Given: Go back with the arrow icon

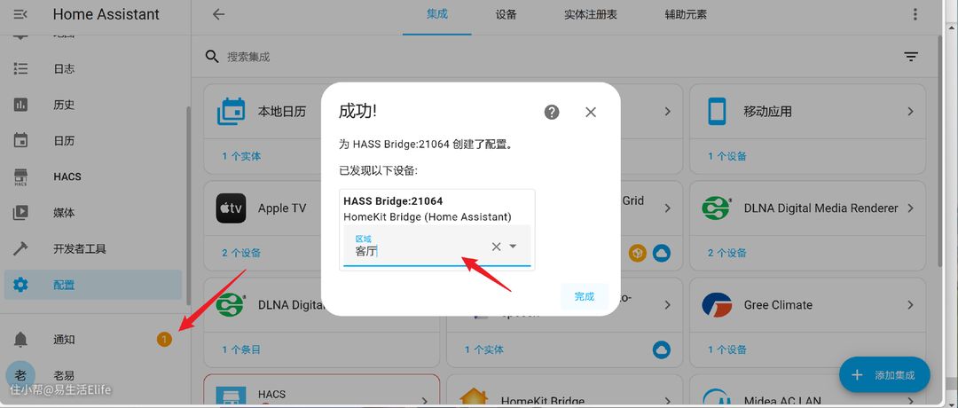Looking at the screenshot, I should (218, 14).
